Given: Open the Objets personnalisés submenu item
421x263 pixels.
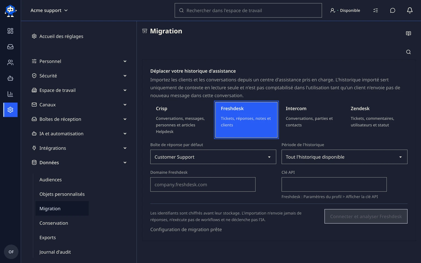Looking at the screenshot, I should [x=62, y=194].
